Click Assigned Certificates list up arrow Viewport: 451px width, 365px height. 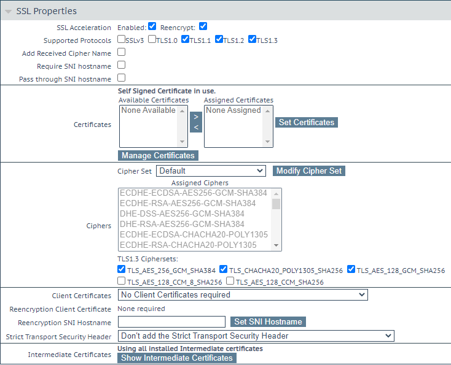coord(267,111)
